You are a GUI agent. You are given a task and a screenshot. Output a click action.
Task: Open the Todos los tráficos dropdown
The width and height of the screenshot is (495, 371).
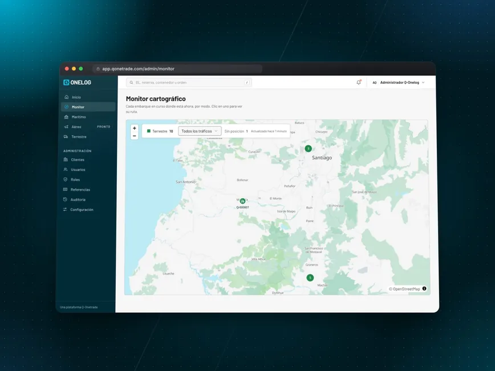(x=200, y=131)
